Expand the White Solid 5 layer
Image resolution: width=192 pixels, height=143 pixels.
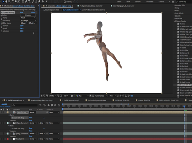pyautogui.click(x=6, y=139)
